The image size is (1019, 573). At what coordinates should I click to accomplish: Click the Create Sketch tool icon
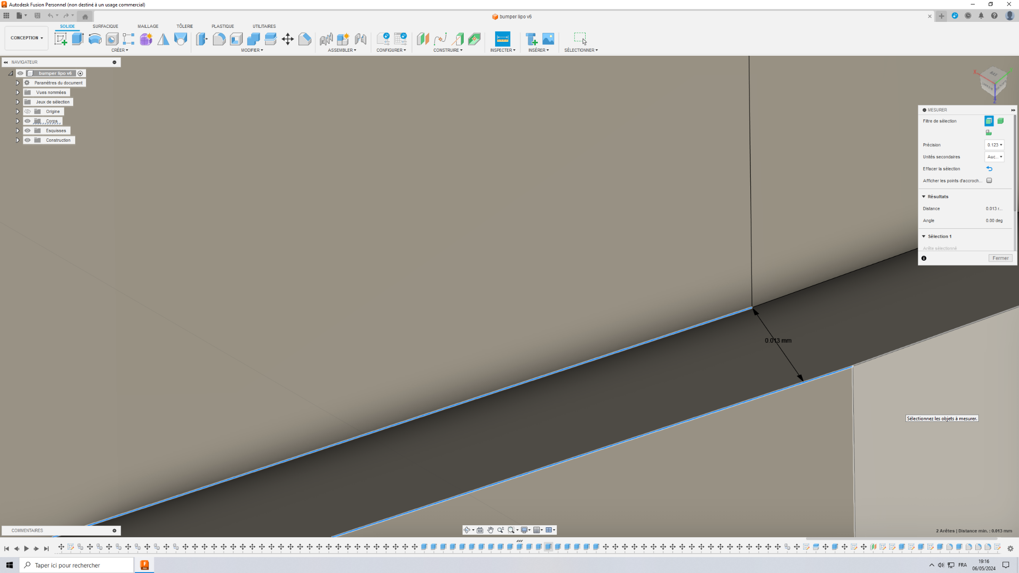tap(61, 39)
